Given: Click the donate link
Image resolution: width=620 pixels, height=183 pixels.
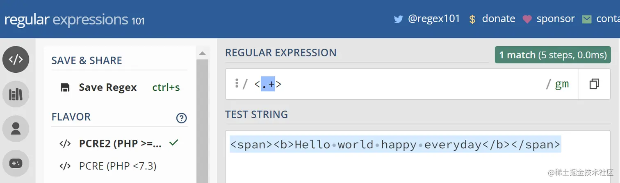Looking at the screenshot, I should coord(498,19).
